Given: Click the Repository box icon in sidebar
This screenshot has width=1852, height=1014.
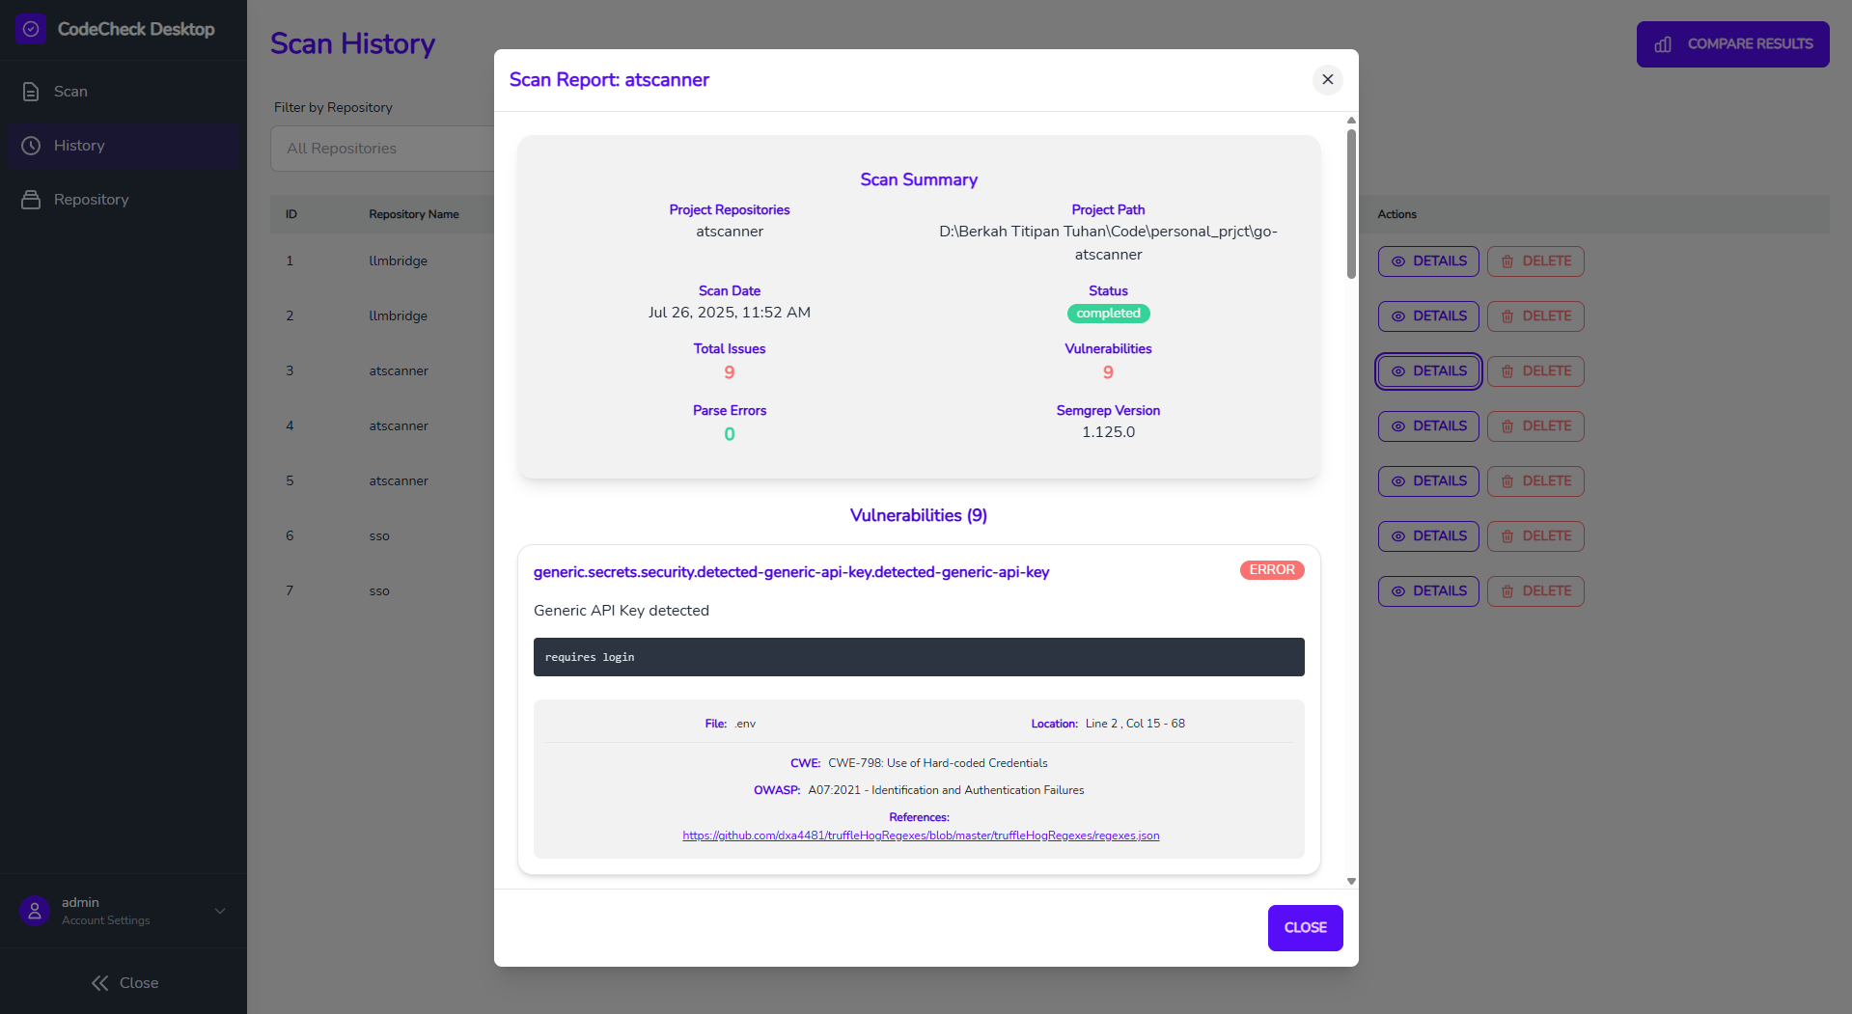Looking at the screenshot, I should 31,200.
